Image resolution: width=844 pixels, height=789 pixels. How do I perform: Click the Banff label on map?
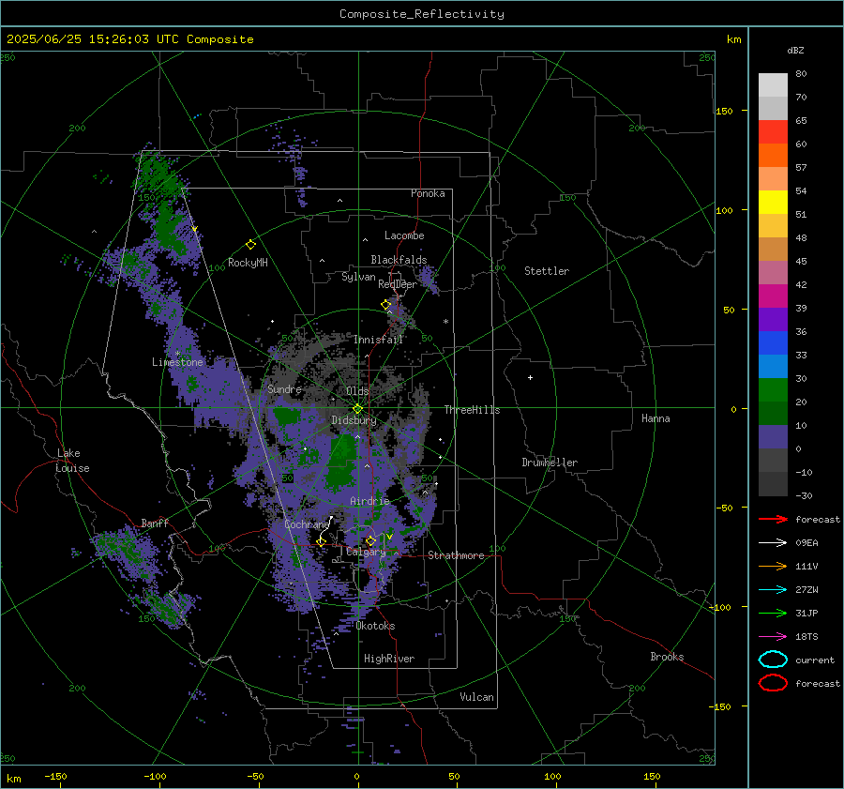(x=155, y=523)
